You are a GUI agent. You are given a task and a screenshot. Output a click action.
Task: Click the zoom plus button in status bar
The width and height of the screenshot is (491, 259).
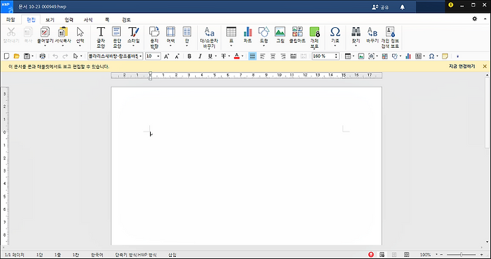click(481, 255)
